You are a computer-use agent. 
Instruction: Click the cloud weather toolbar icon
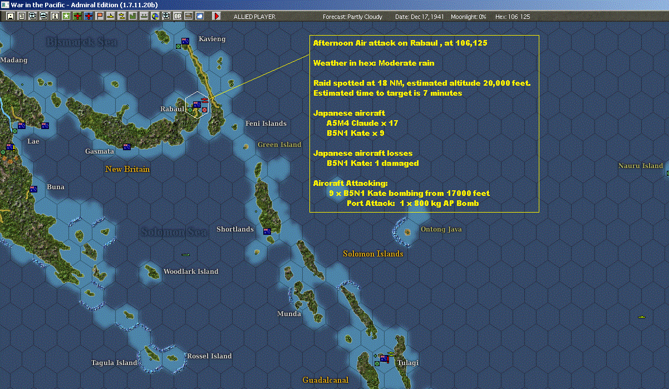click(x=199, y=17)
